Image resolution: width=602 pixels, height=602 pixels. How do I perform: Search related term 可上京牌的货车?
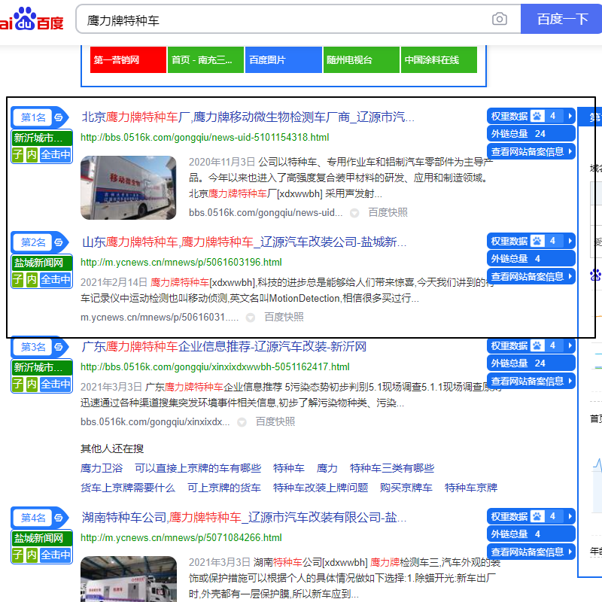[223, 488]
